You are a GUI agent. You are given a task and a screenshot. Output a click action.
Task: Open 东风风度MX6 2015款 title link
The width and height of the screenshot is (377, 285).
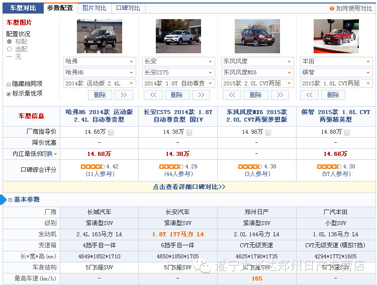coord(257,116)
